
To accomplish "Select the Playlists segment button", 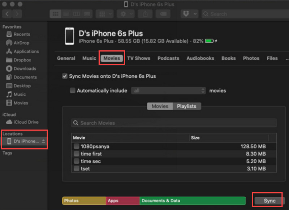I will pyautogui.click(x=186, y=106).
